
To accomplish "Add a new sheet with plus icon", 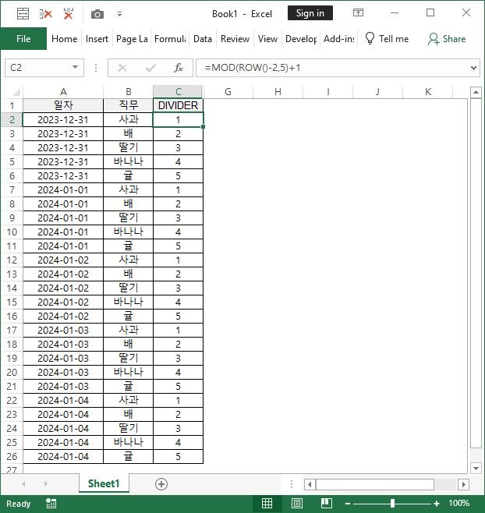I will coord(161,484).
